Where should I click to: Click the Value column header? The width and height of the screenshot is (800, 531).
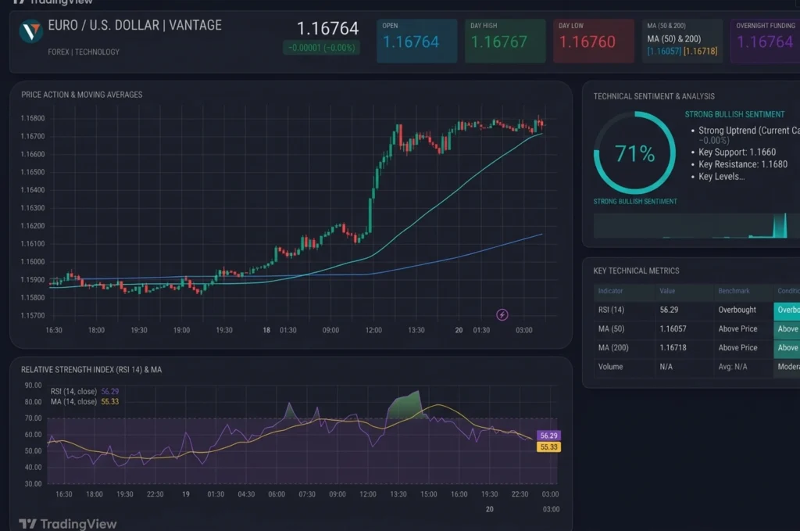pos(667,291)
